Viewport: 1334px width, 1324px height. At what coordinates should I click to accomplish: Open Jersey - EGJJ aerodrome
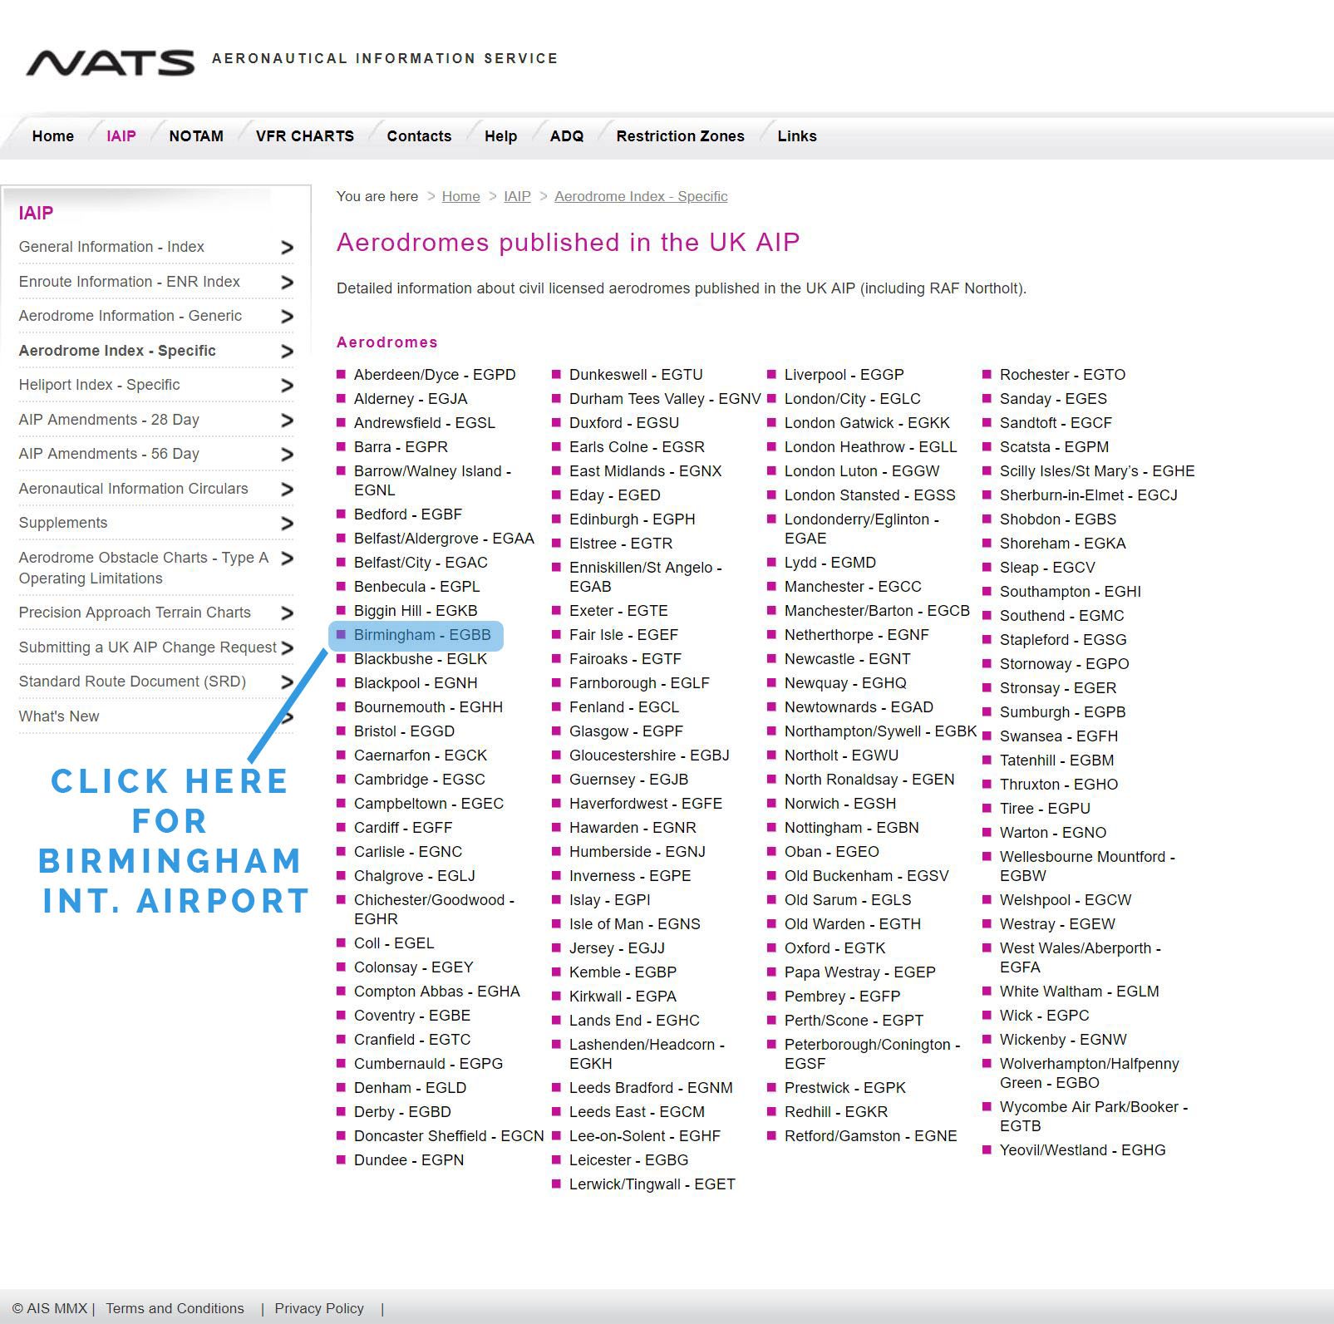point(617,948)
